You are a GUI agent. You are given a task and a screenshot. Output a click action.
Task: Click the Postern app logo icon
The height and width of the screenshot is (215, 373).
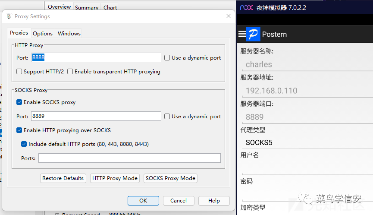pyautogui.click(x=253, y=34)
